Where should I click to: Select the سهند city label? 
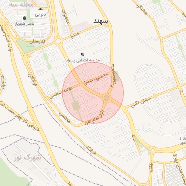(101, 21)
